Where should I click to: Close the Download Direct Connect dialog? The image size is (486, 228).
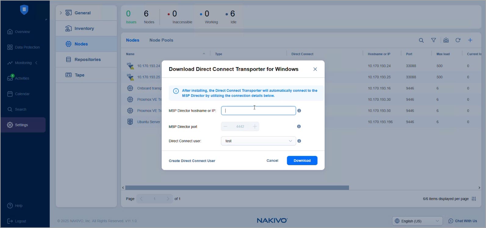315,69
